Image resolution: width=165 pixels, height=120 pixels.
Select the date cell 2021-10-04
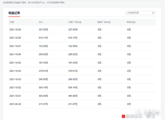[x=15, y=71]
